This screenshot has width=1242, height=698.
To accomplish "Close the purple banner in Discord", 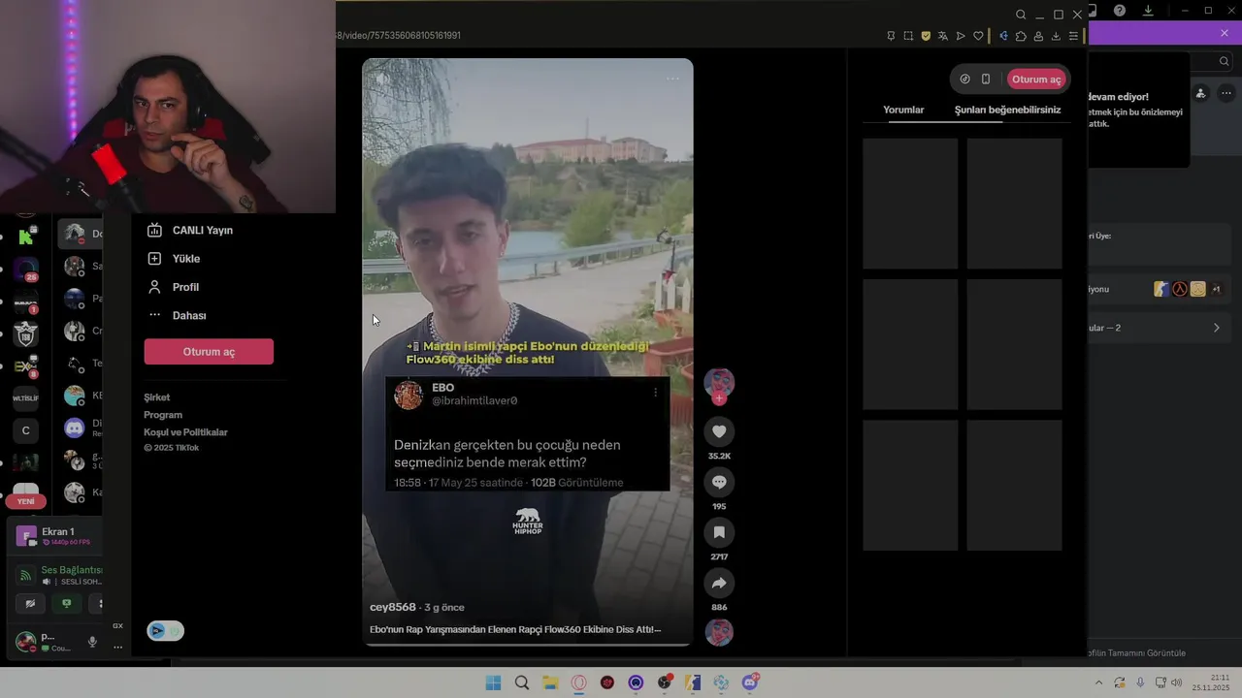I will 1225,33.
